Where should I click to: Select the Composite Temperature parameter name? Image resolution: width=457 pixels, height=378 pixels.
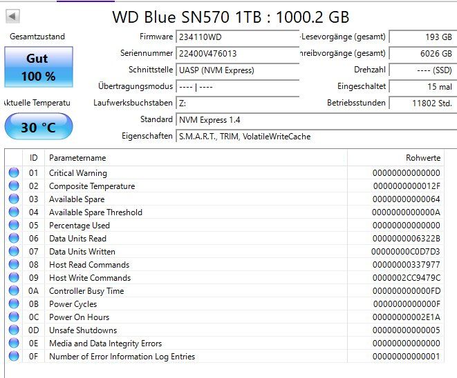click(x=92, y=186)
